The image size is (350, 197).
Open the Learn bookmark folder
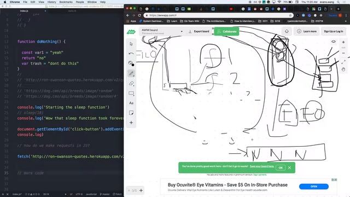[x=172, y=21]
